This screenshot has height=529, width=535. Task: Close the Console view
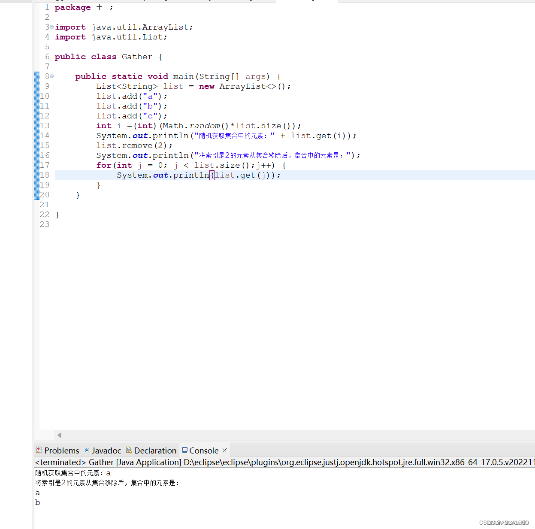click(x=224, y=450)
